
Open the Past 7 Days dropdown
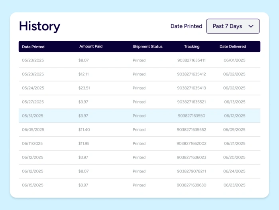[233, 26]
